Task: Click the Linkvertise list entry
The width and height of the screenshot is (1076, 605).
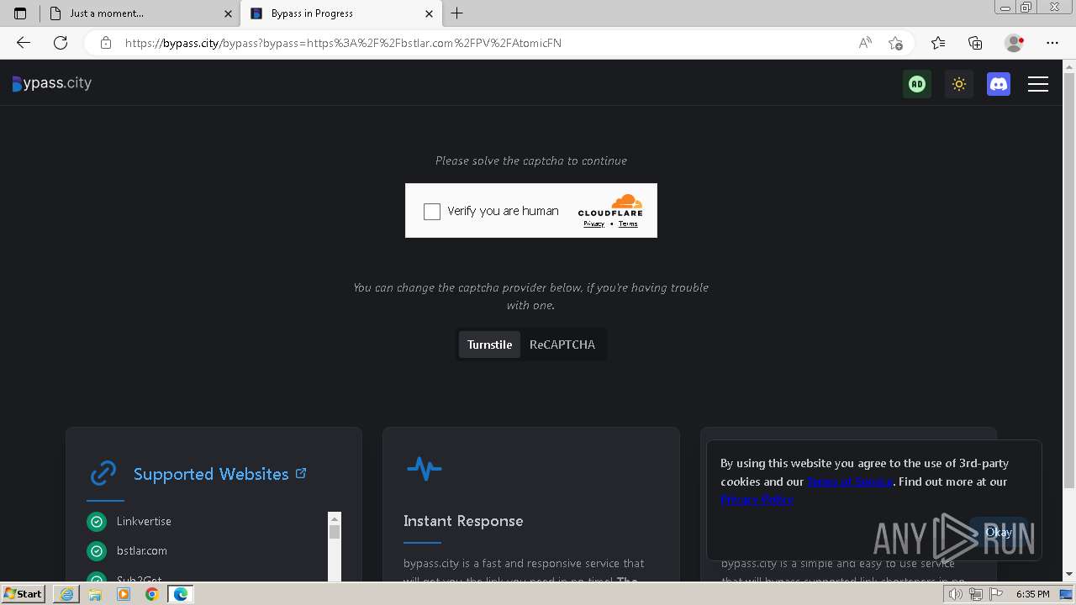Action: [144, 521]
